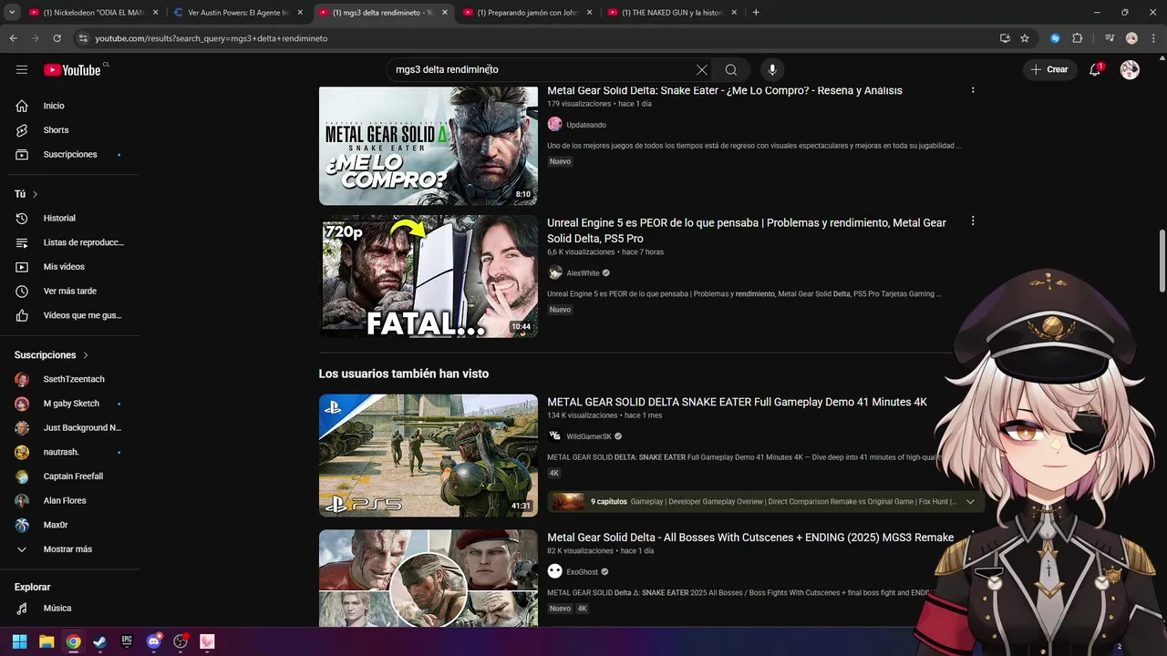Bookmark this page with the star icon
1167x656 pixels.
[x=1025, y=38]
